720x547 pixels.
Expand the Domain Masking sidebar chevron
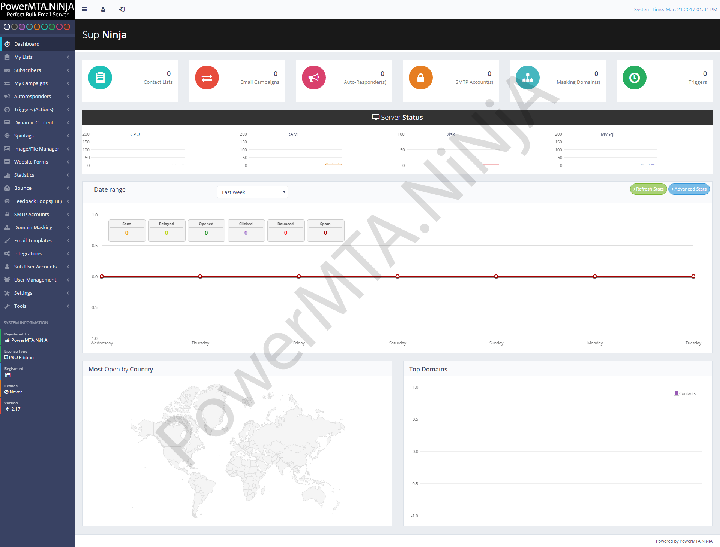click(x=68, y=227)
